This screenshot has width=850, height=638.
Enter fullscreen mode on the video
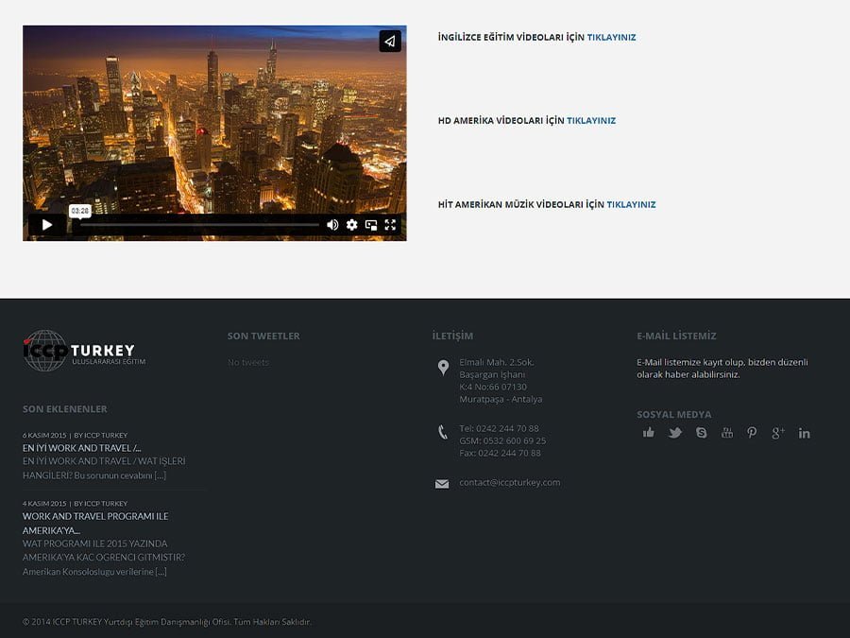[390, 225]
